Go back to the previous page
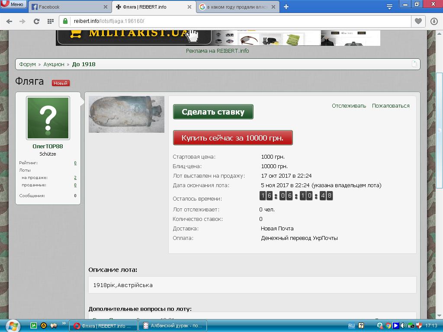The height and width of the screenshot is (332, 443). 9,21
